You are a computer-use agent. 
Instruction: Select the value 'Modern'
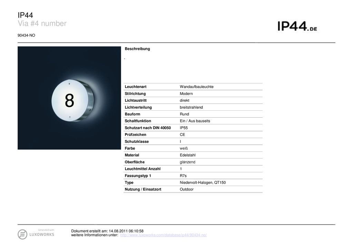coord(186,94)
